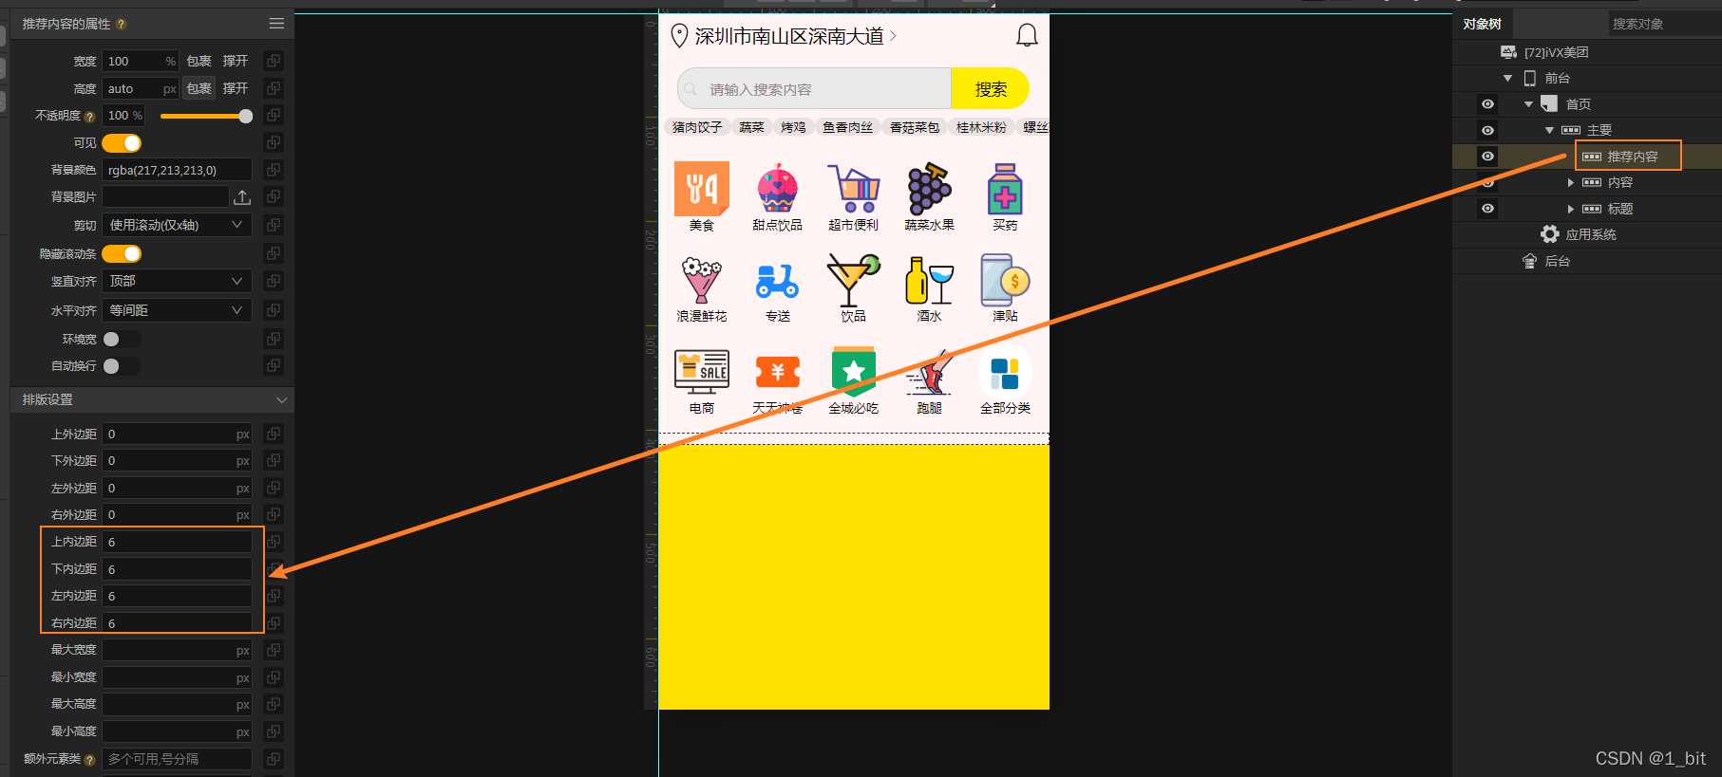
Task: Select the 买药 medicine bottle icon
Action: click(x=1005, y=188)
